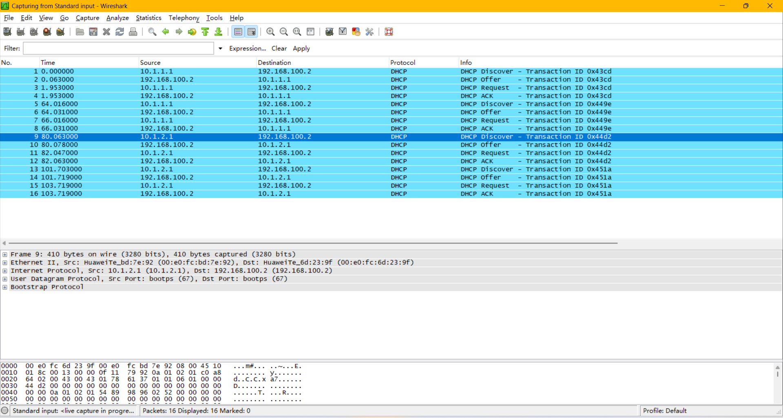Save this capture file icon
This screenshot has height=418, width=783.
coord(93,32)
